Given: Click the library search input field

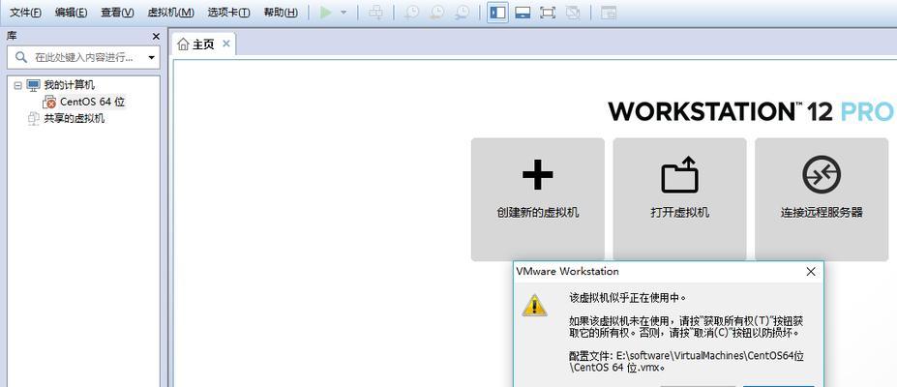Looking at the screenshot, I should tap(83, 58).
